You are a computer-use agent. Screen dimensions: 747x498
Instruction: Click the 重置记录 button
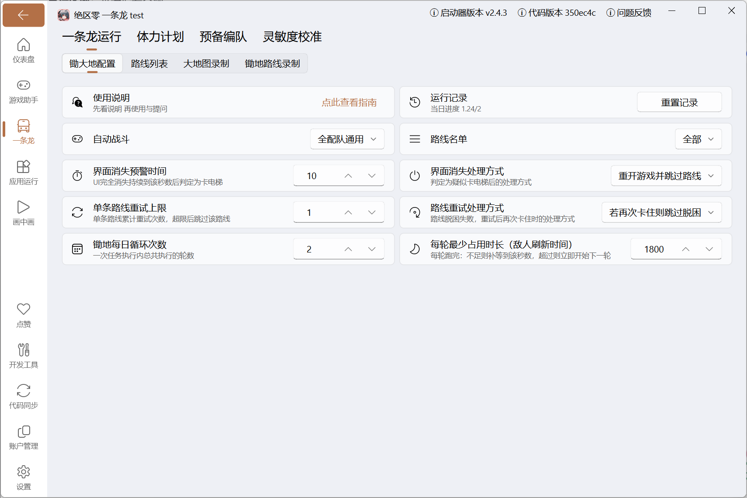point(679,102)
